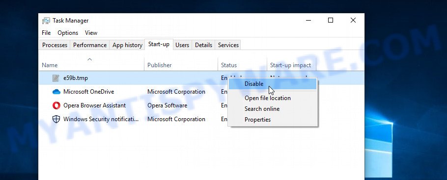Open the File menu
This screenshot has width=447, height=180.
tap(46, 33)
